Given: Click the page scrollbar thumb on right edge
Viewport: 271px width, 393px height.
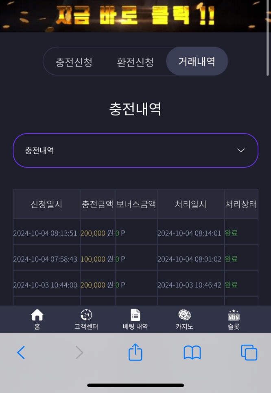Looking at the screenshot, I should pos(268,38).
